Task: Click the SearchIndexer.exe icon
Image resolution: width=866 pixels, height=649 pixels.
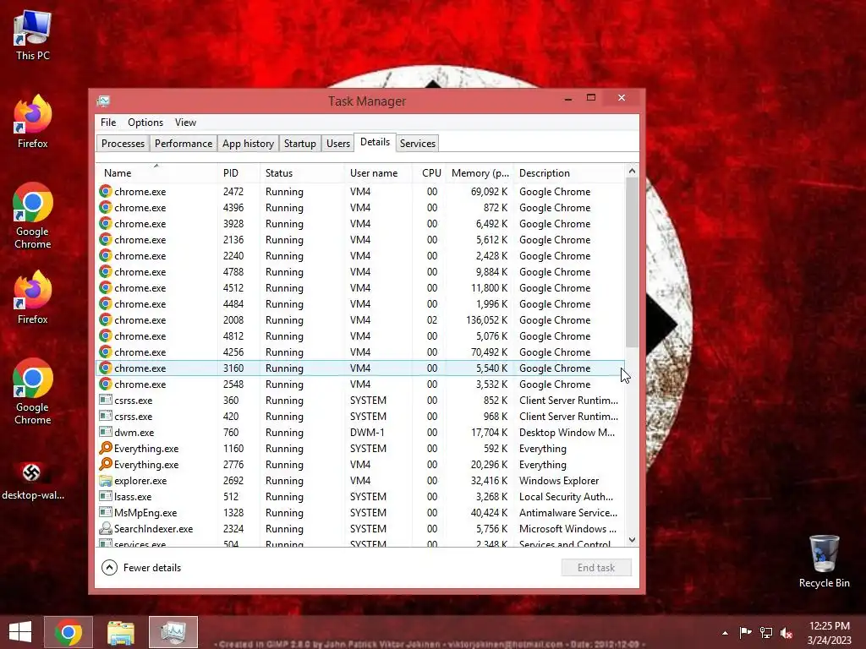Action: click(106, 529)
